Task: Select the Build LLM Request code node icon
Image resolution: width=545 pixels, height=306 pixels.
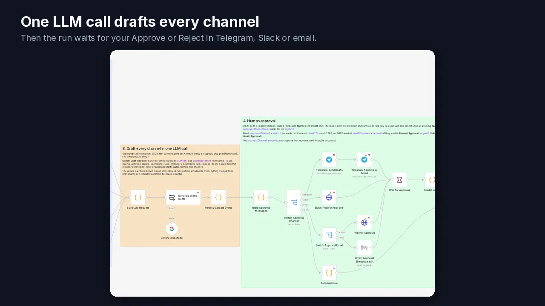Action: [x=138, y=197]
